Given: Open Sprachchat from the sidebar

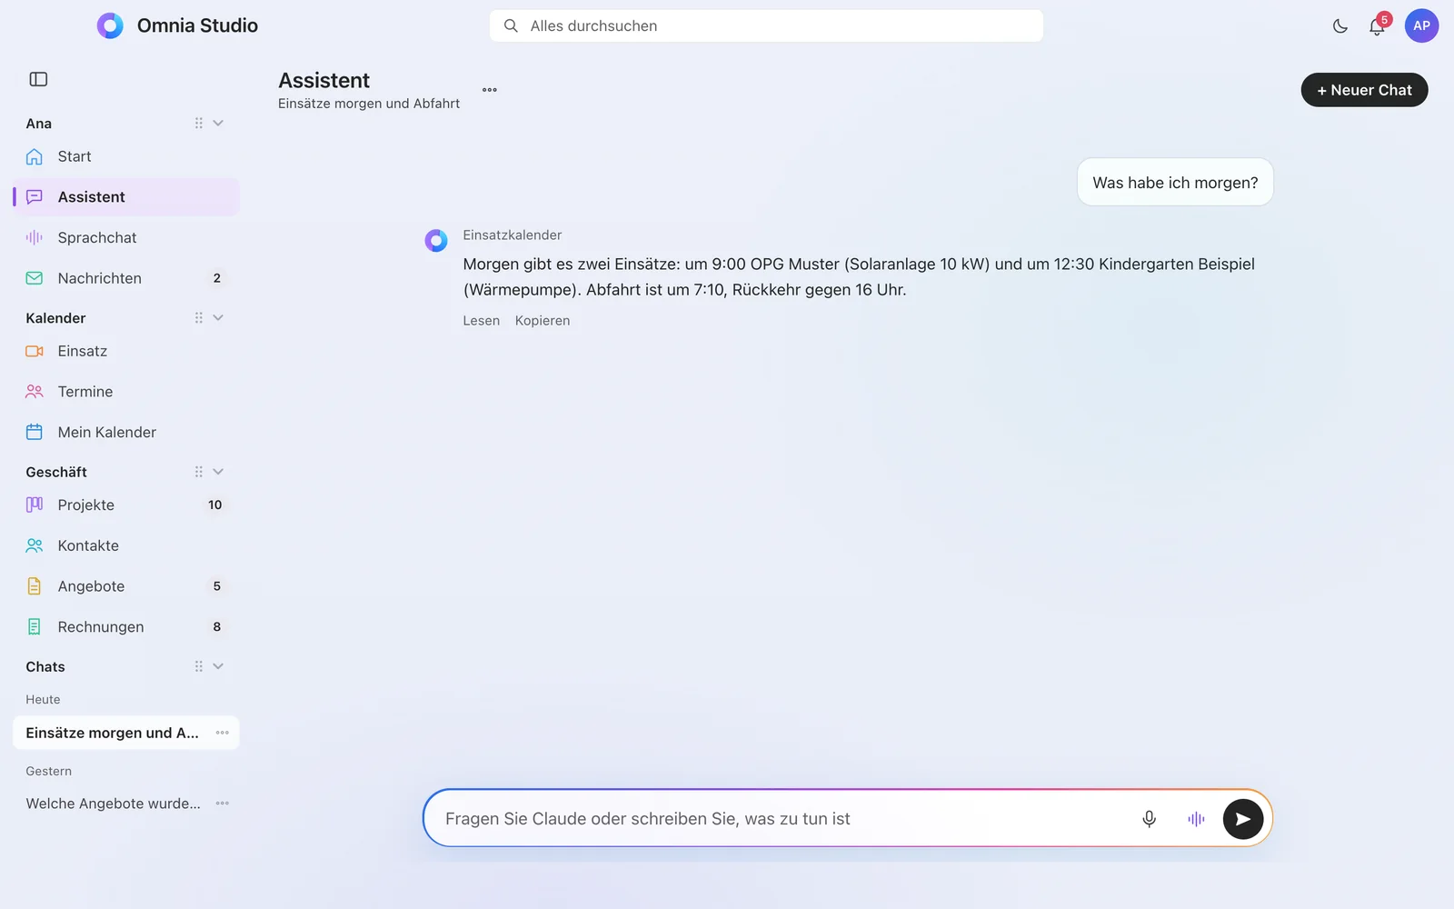Looking at the screenshot, I should tap(126, 237).
